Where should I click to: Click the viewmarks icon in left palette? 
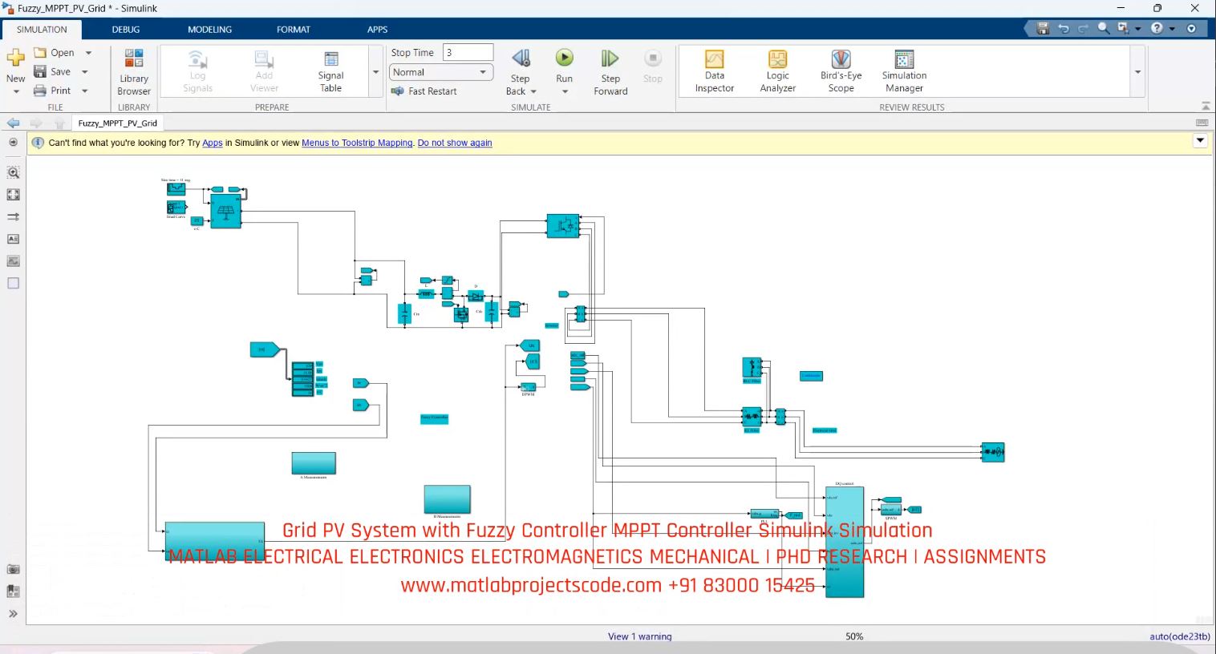point(13,591)
